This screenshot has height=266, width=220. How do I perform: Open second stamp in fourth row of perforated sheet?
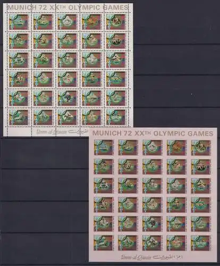point(43,79)
